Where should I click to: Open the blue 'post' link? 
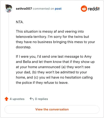tap(58, 9)
